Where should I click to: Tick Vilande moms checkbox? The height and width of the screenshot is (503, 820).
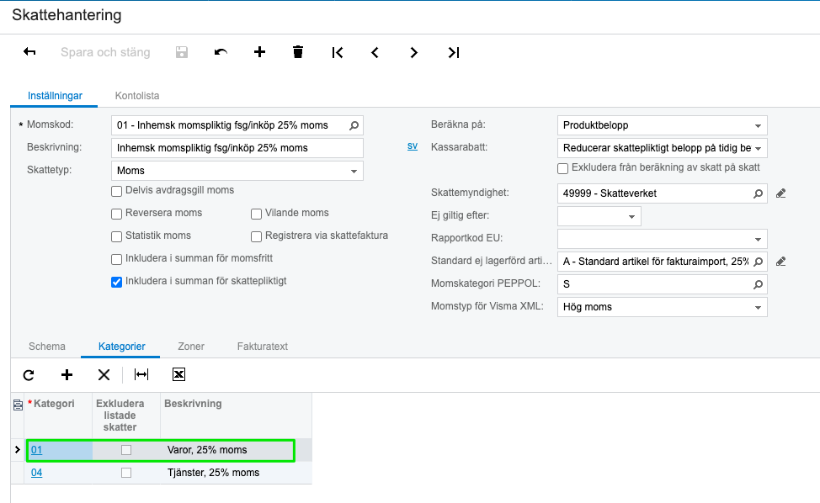(x=256, y=214)
